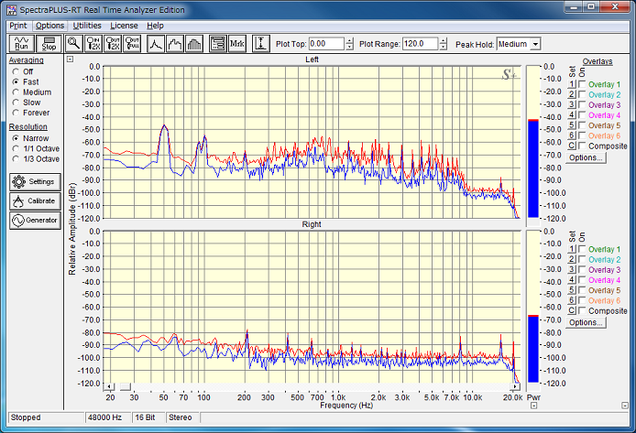Image resolution: width=636 pixels, height=433 pixels.
Task: Enable Overlay 2 checkbox in Right plot
Action: (x=582, y=259)
